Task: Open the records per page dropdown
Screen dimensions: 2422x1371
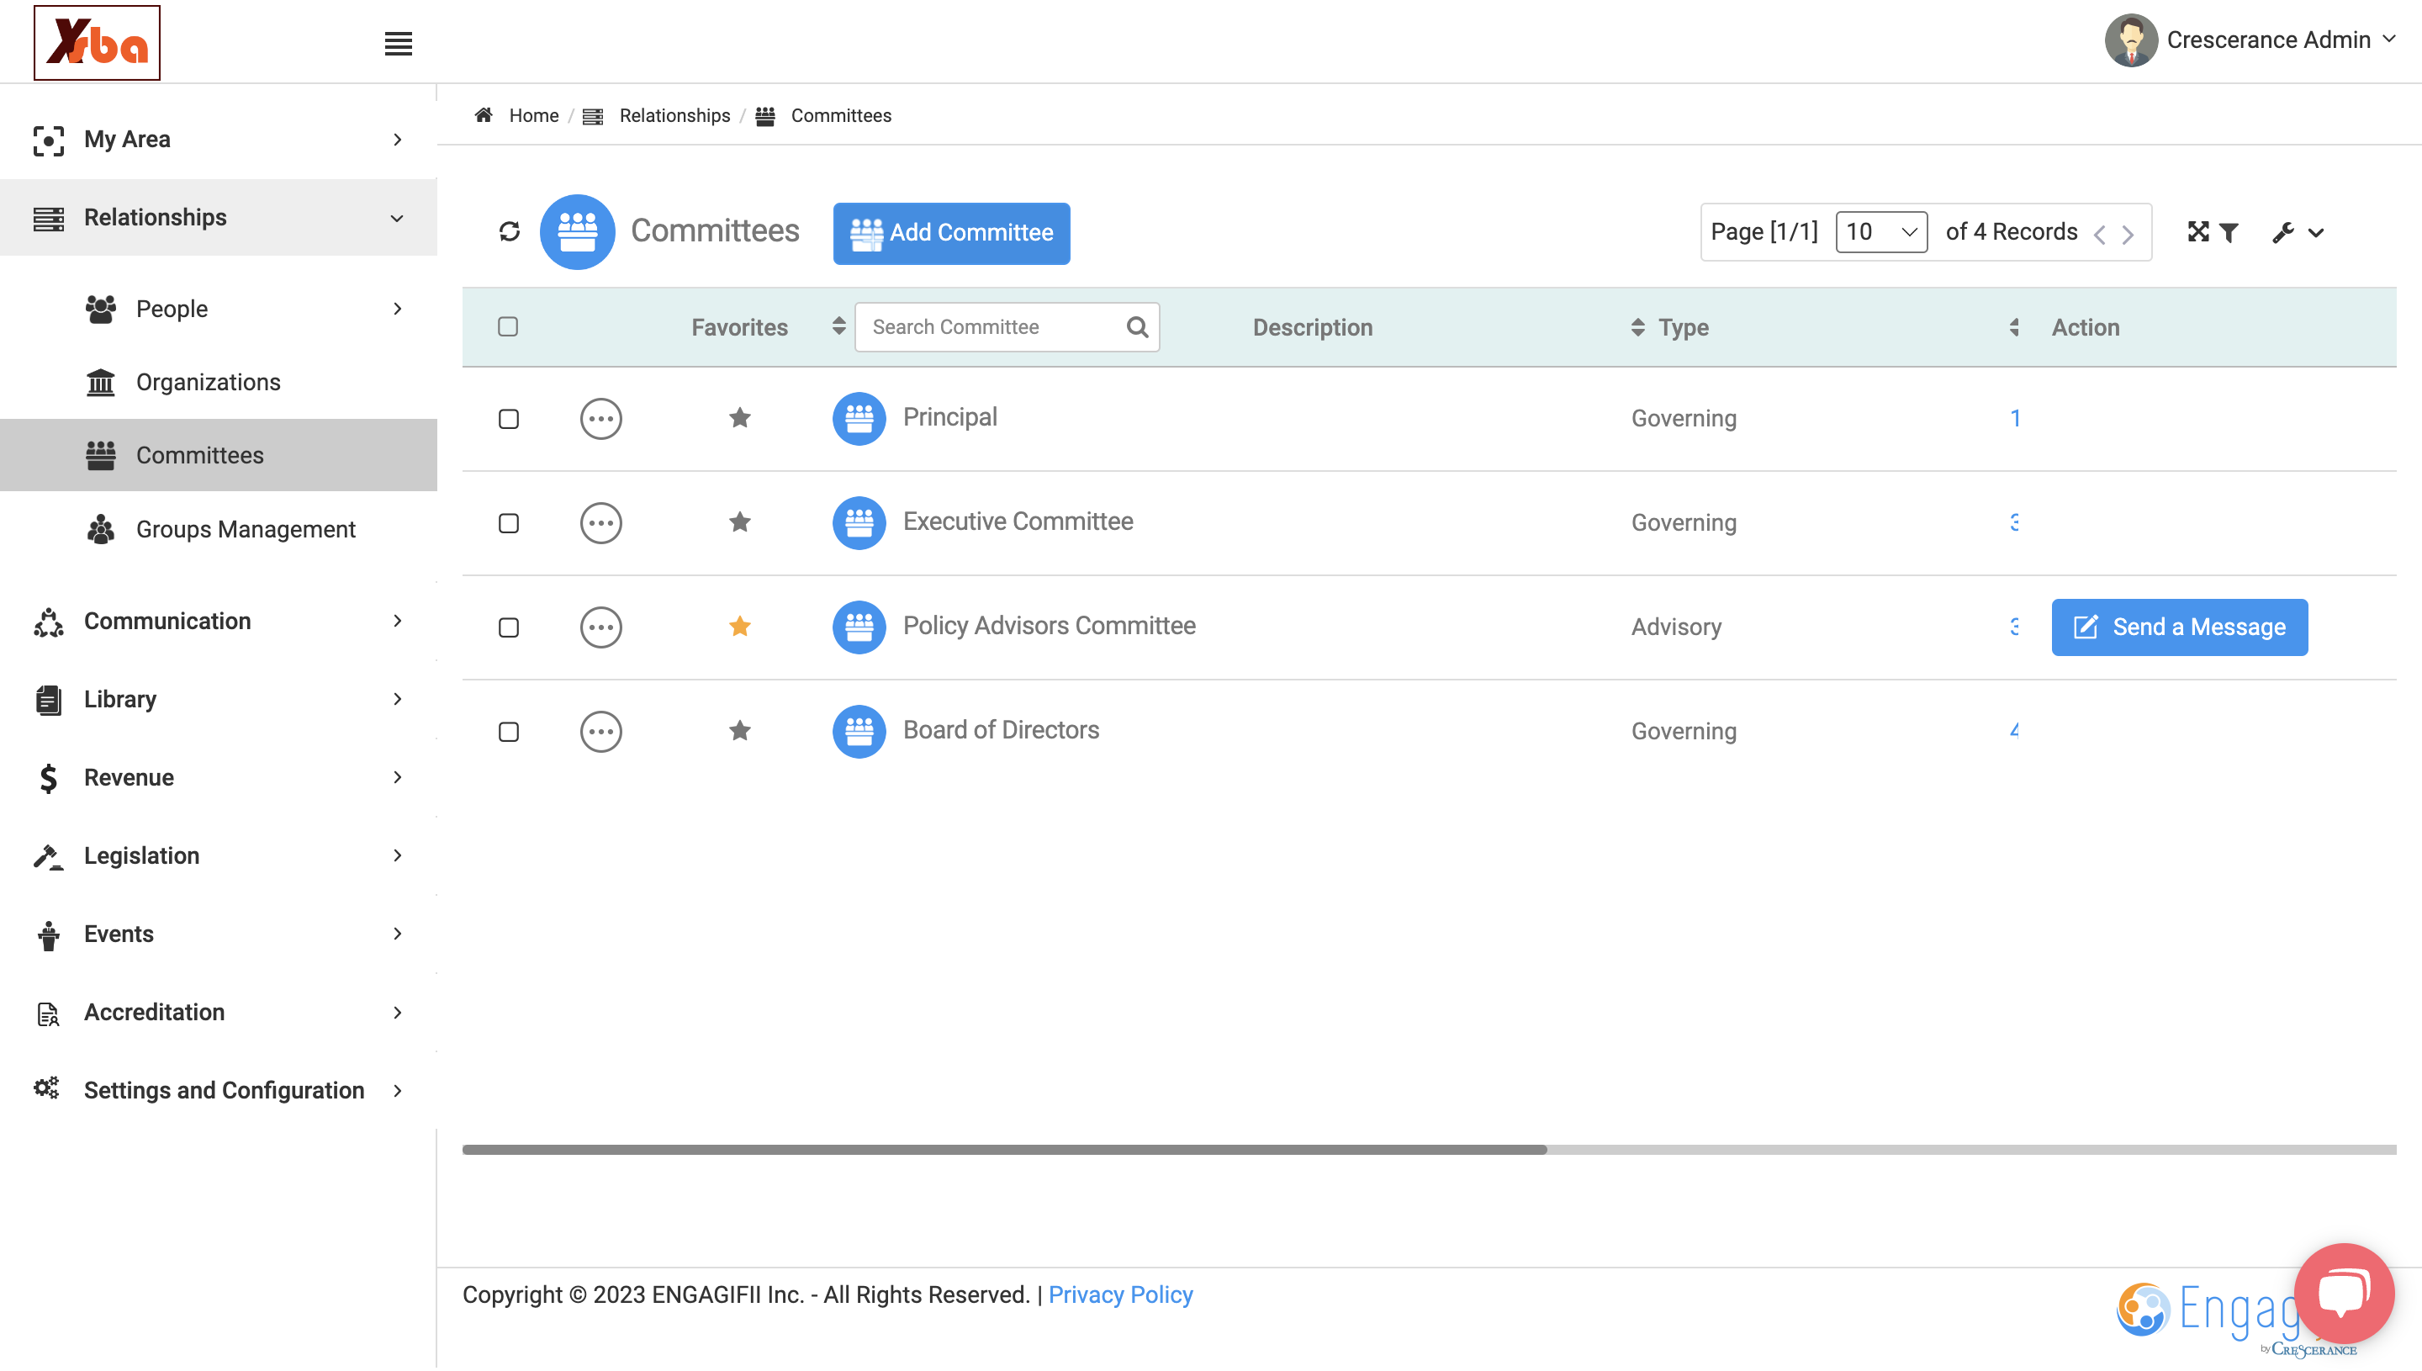Action: tap(1880, 231)
